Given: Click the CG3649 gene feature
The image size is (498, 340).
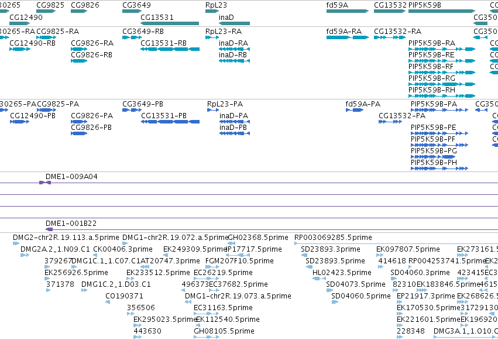Looking at the screenshot, I should point(132,11).
